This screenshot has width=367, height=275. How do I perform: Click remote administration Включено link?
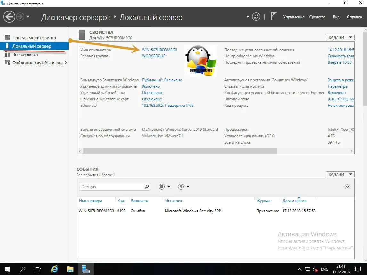click(x=151, y=86)
